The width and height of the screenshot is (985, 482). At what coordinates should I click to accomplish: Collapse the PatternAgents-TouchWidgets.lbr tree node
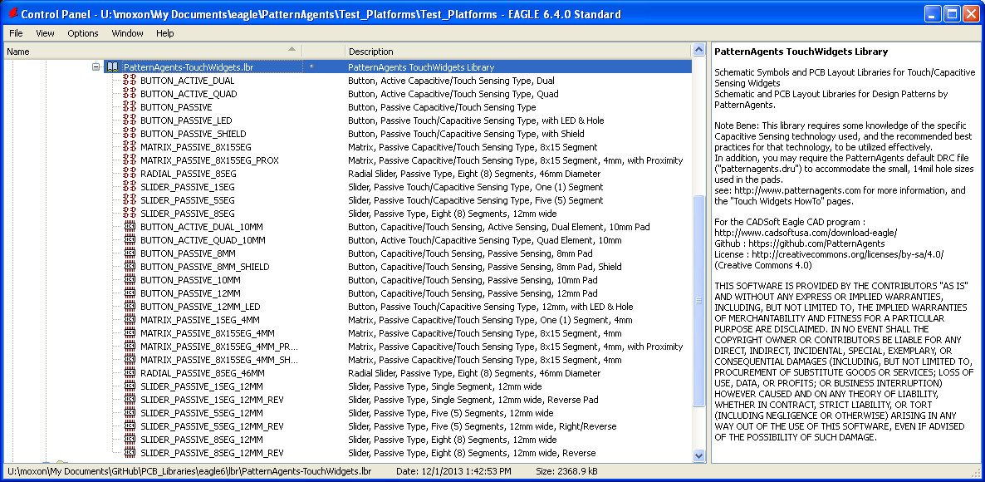pos(96,66)
